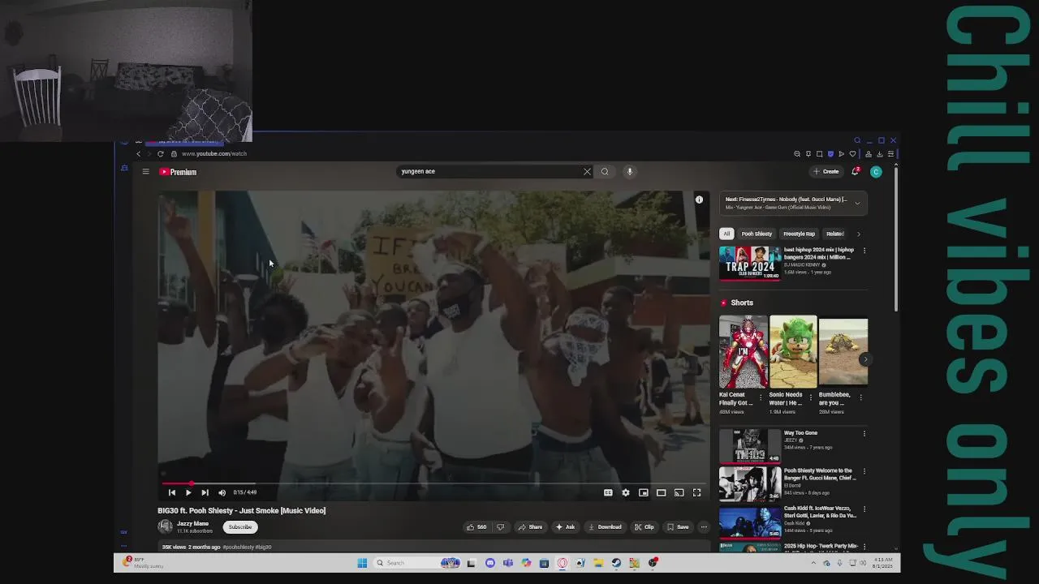Viewport: 1039px width, 584px height.
Task: Skip to next video
Action: click(205, 492)
